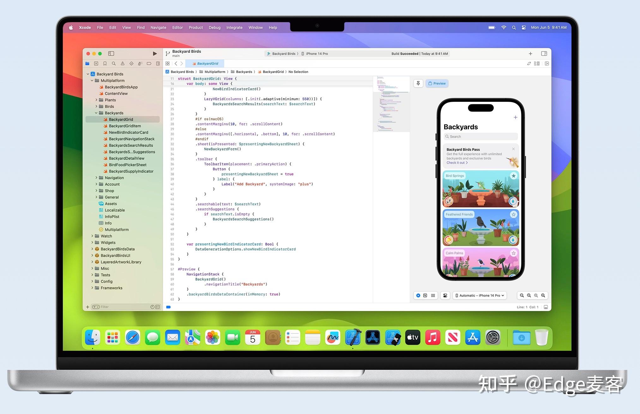
Task: Pin the preview using the pin toggle
Action: point(418,83)
